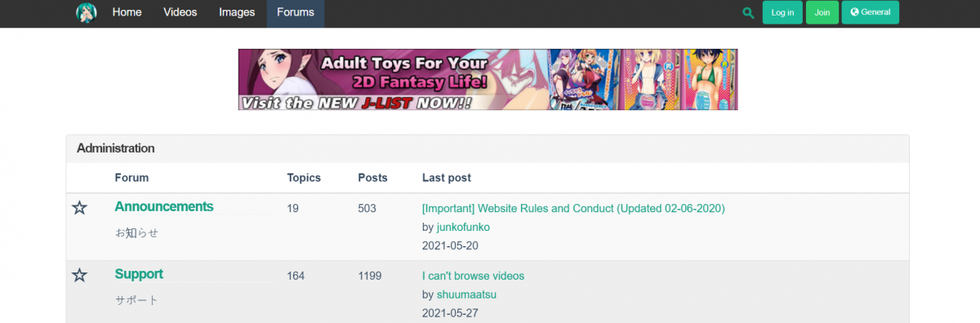This screenshot has width=980, height=323.
Task: View junkofunko's profile
Action: click(x=464, y=227)
